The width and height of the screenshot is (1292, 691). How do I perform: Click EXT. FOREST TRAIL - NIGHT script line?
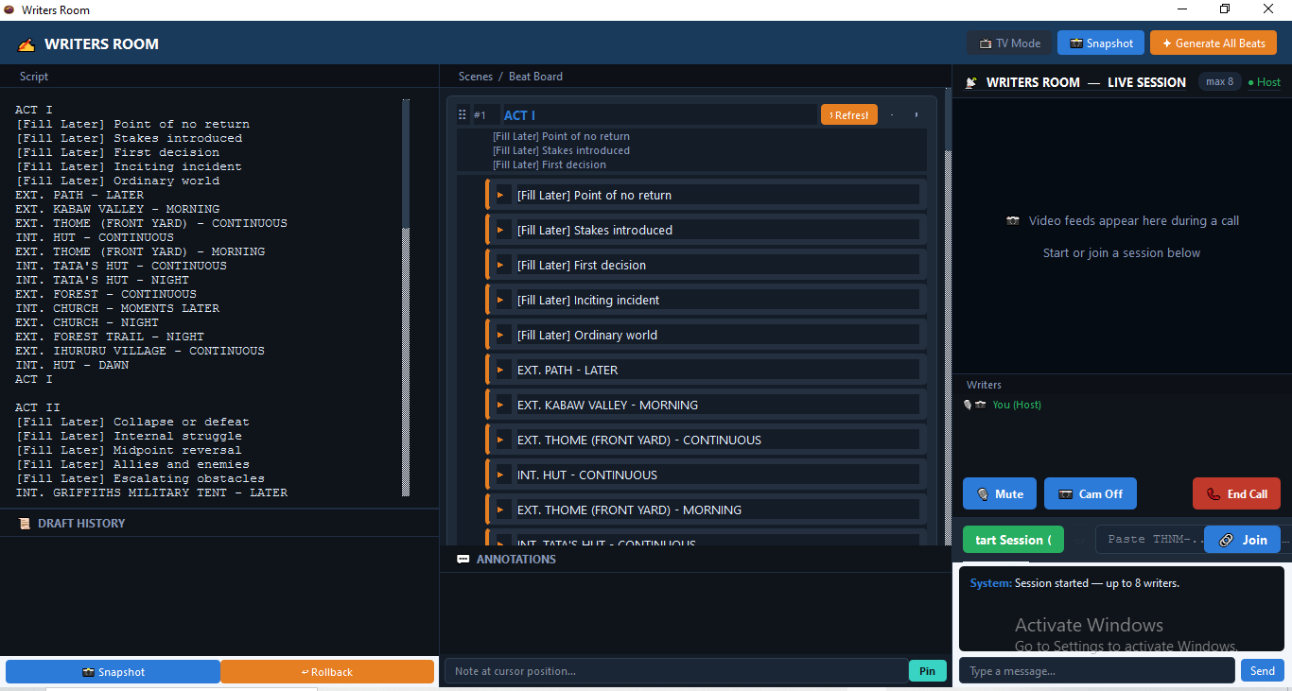(110, 337)
